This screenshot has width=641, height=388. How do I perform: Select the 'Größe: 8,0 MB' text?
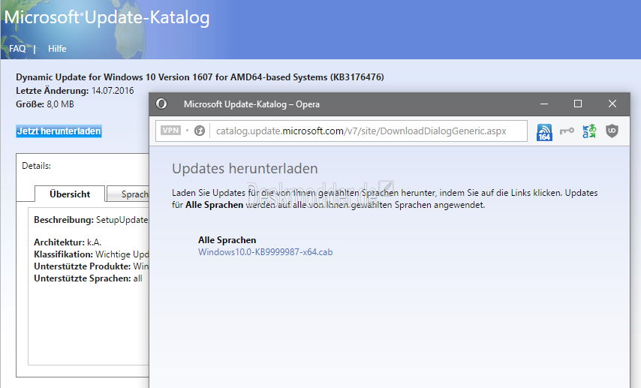[45, 104]
